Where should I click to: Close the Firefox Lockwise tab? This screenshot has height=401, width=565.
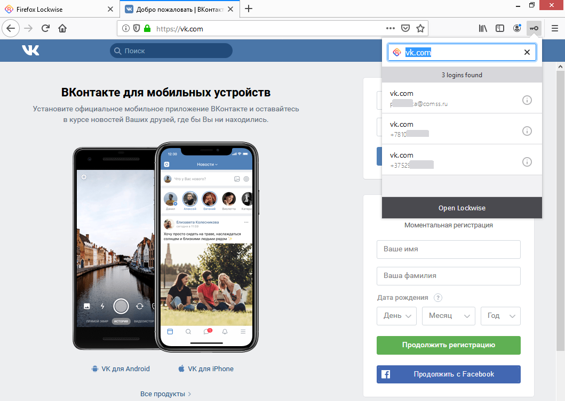pyautogui.click(x=110, y=10)
